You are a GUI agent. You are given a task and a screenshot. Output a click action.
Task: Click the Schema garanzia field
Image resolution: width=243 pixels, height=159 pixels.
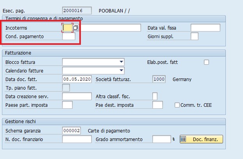tap(71, 131)
